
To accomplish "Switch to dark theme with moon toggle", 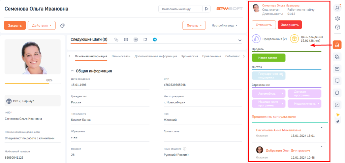I will tap(337, 121).
